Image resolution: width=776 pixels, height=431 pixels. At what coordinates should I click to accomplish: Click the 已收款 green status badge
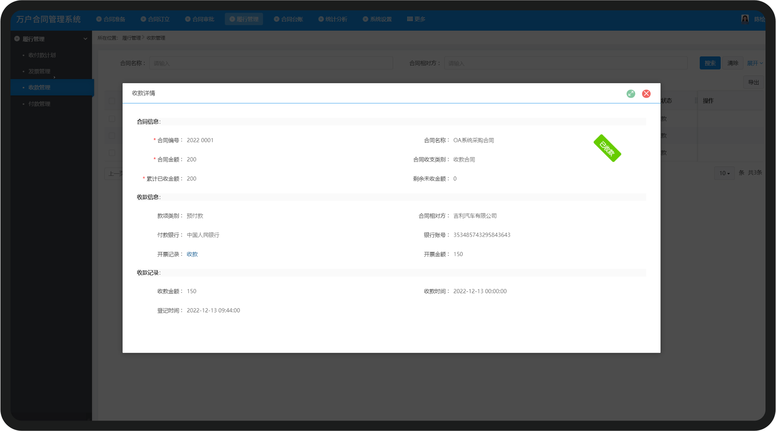pyautogui.click(x=607, y=148)
